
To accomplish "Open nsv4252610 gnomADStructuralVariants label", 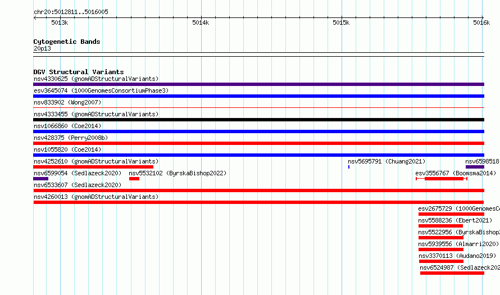I will coord(96,161).
